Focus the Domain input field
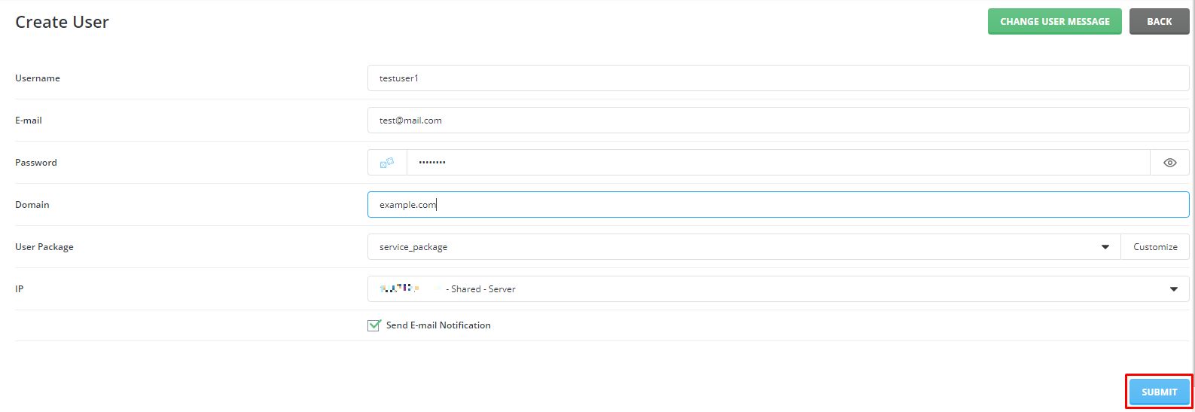The height and width of the screenshot is (412, 1195). click(x=778, y=205)
